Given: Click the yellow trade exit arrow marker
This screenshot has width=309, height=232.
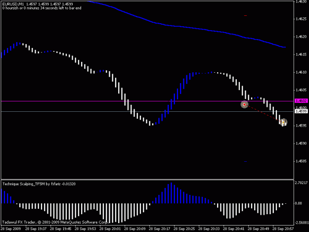Looking at the screenshot, I should pos(283,122).
